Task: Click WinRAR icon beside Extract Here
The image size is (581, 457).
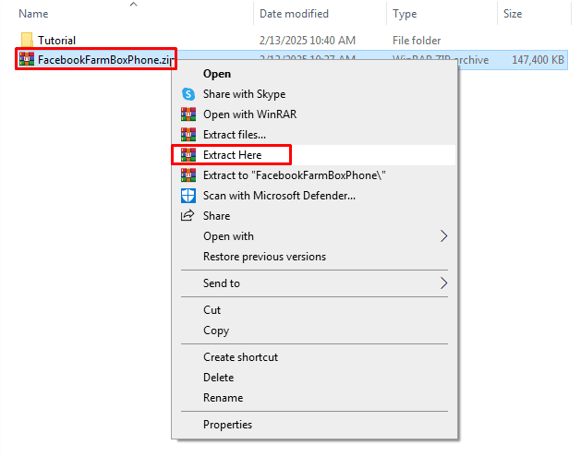Action: [188, 155]
